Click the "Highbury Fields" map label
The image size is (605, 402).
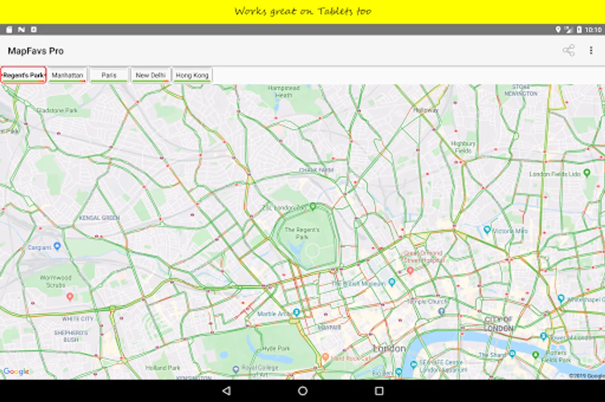point(463,147)
